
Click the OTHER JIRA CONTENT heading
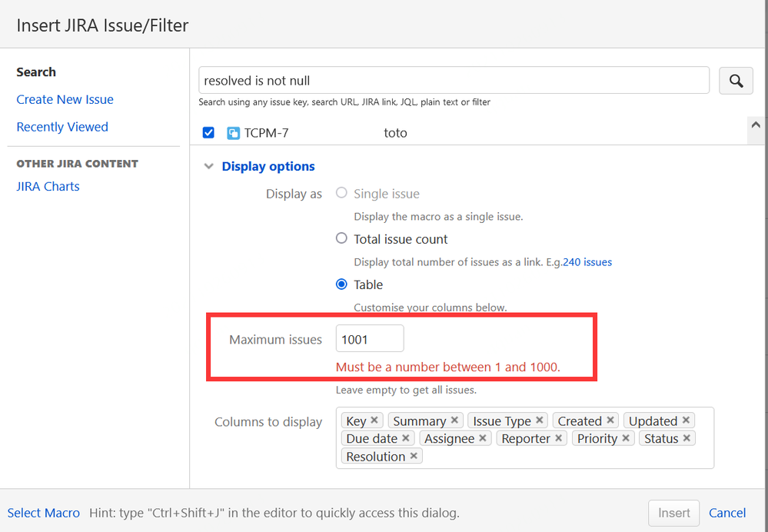78,164
